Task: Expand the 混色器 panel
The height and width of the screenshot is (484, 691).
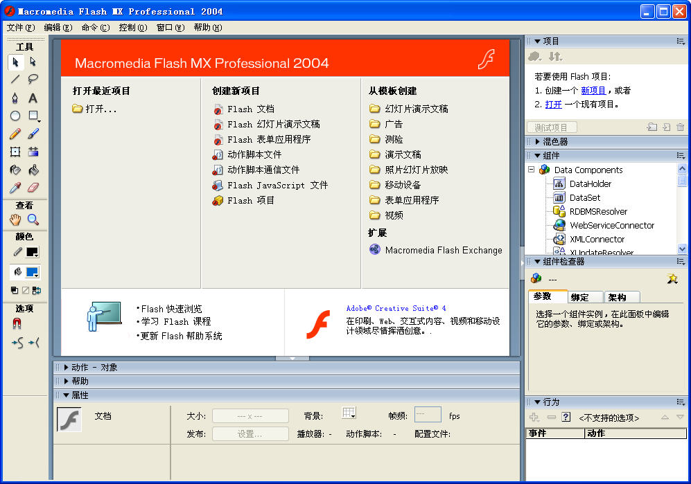Action: click(x=538, y=142)
